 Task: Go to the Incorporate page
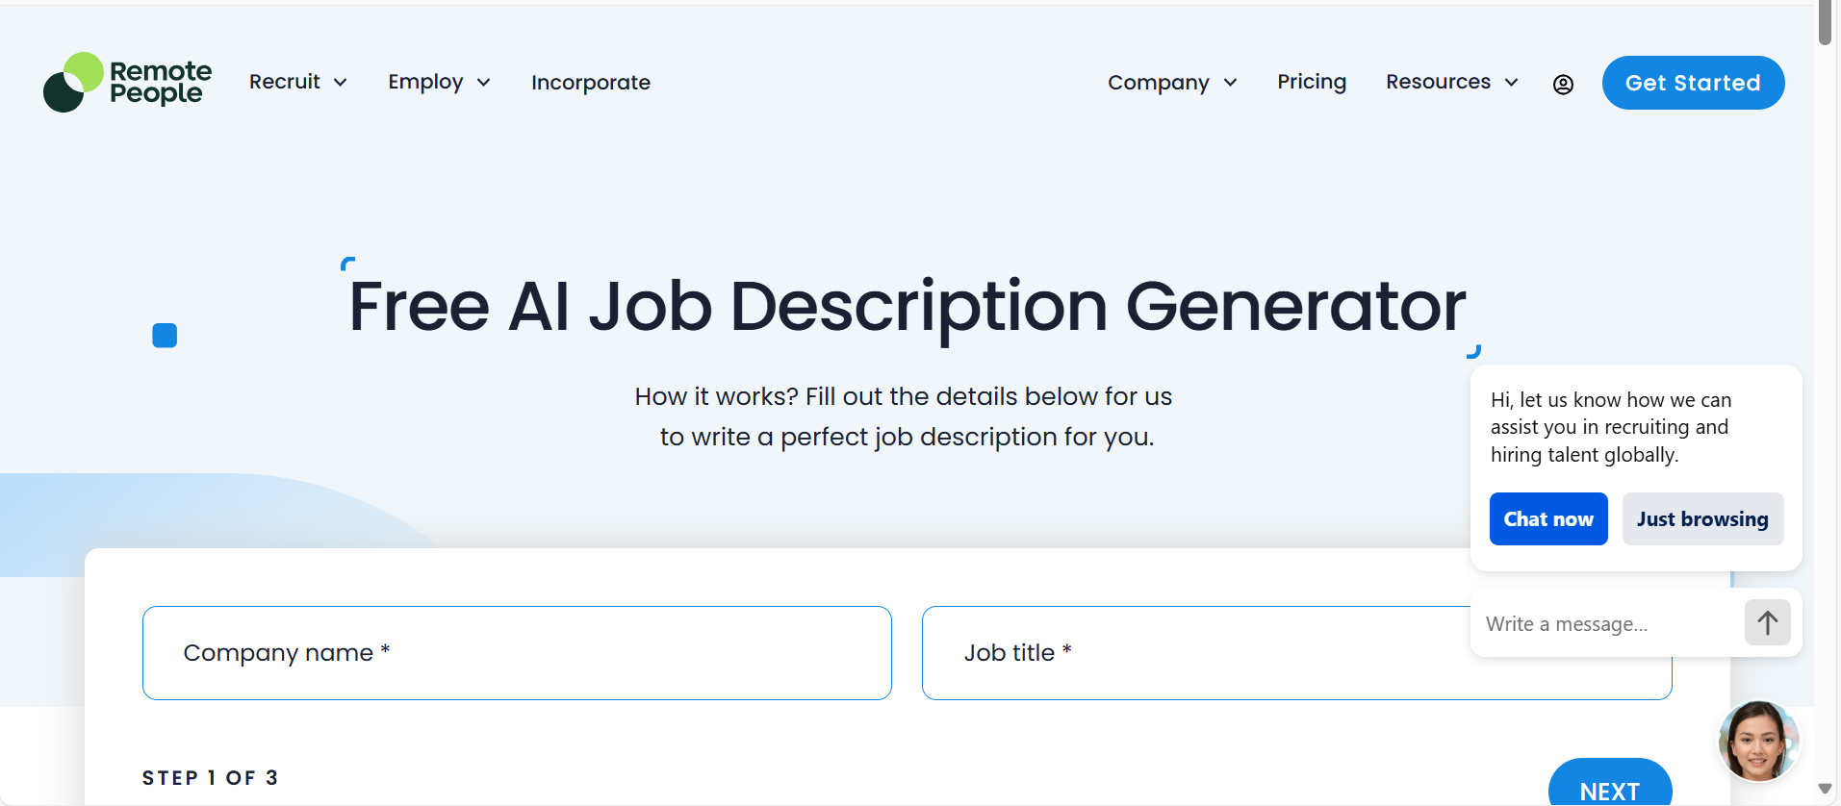coord(591,83)
